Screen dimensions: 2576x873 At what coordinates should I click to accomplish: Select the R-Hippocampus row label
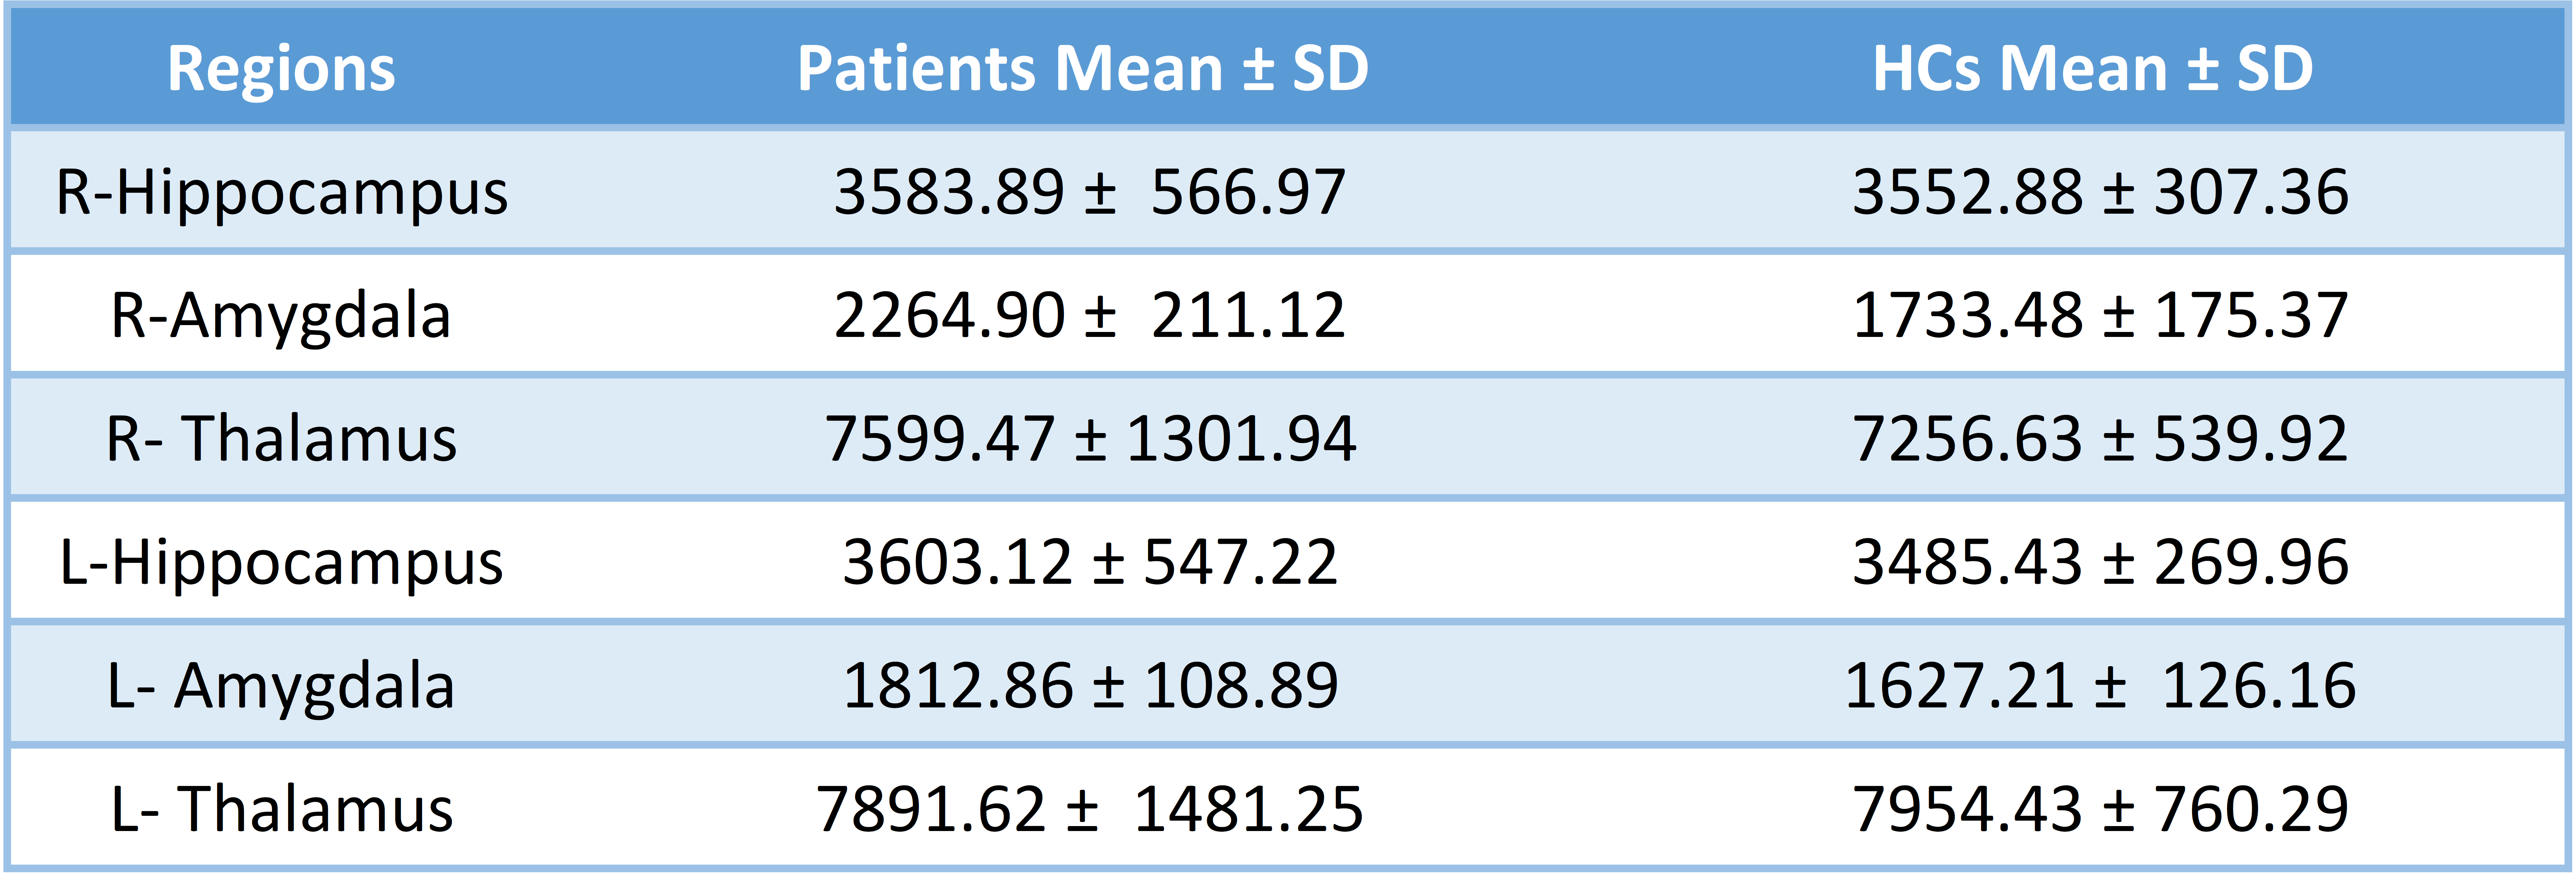point(281,192)
